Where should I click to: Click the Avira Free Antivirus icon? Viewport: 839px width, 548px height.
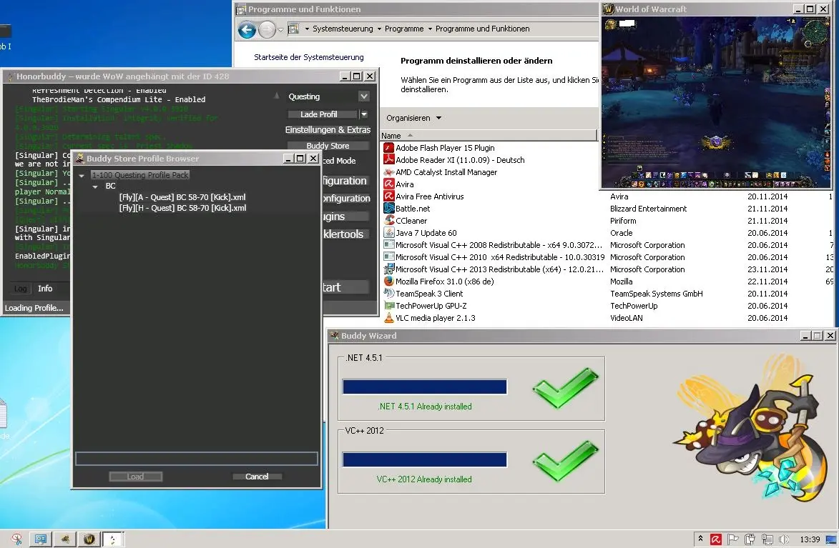(x=389, y=196)
